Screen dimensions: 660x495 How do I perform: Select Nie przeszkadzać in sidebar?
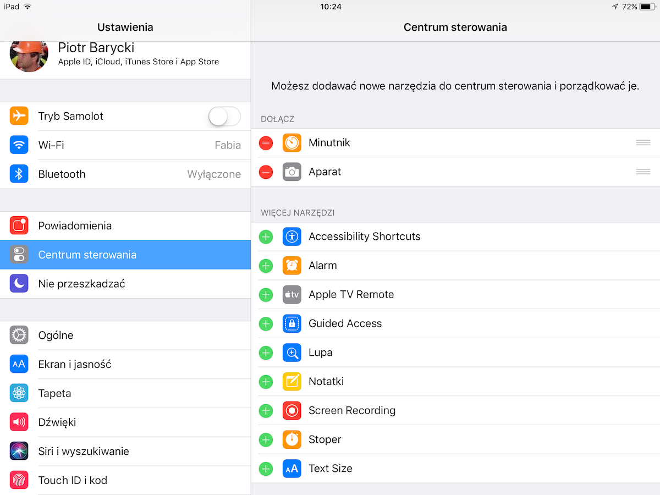click(125, 284)
